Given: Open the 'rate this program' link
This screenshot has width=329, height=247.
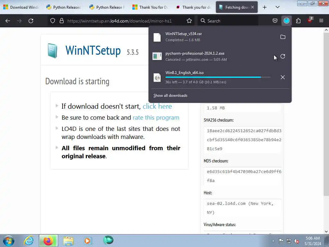Looking at the screenshot, I should pyautogui.click(x=156, y=118).
